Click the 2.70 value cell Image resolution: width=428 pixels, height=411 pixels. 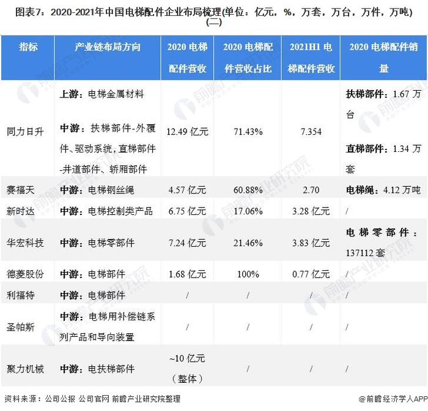click(311, 190)
